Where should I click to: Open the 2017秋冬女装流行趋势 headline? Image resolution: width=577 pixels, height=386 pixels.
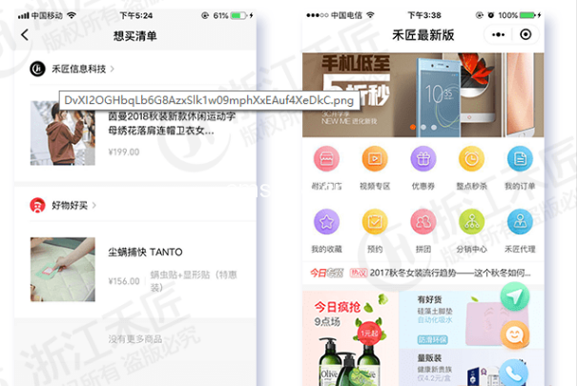[x=450, y=273]
